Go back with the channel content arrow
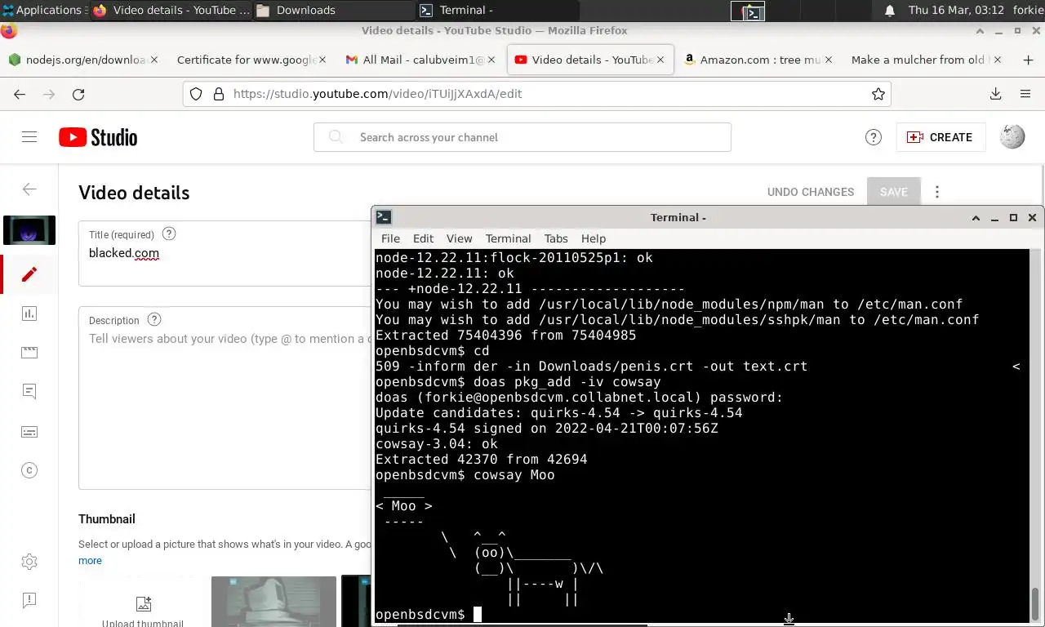 click(x=29, y=189)
